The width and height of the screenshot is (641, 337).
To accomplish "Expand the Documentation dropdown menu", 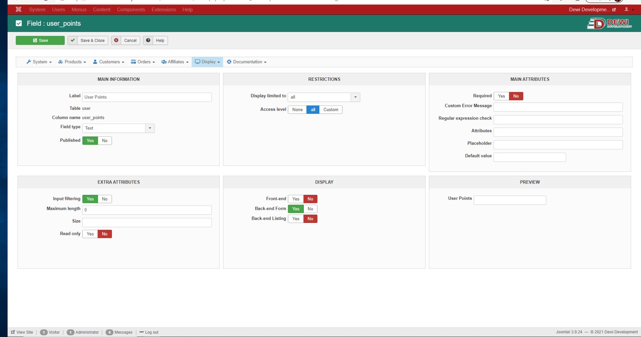I will click(247, 62).
